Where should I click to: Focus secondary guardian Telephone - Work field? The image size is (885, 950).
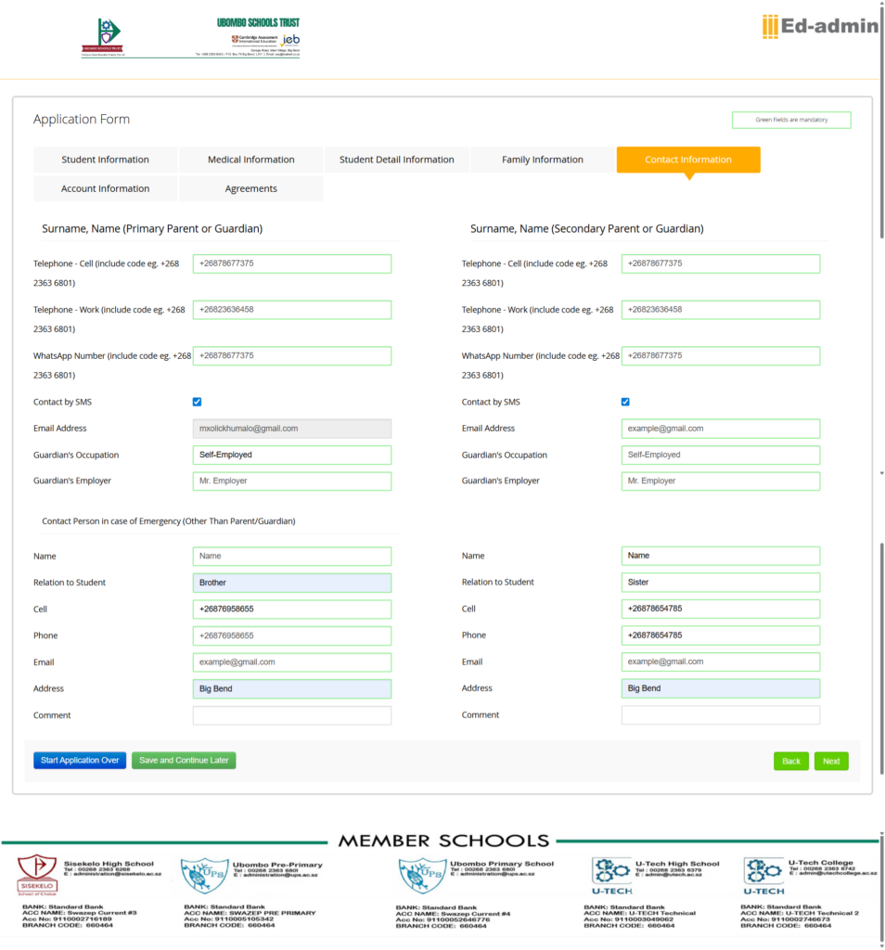[x=720, y=310]
